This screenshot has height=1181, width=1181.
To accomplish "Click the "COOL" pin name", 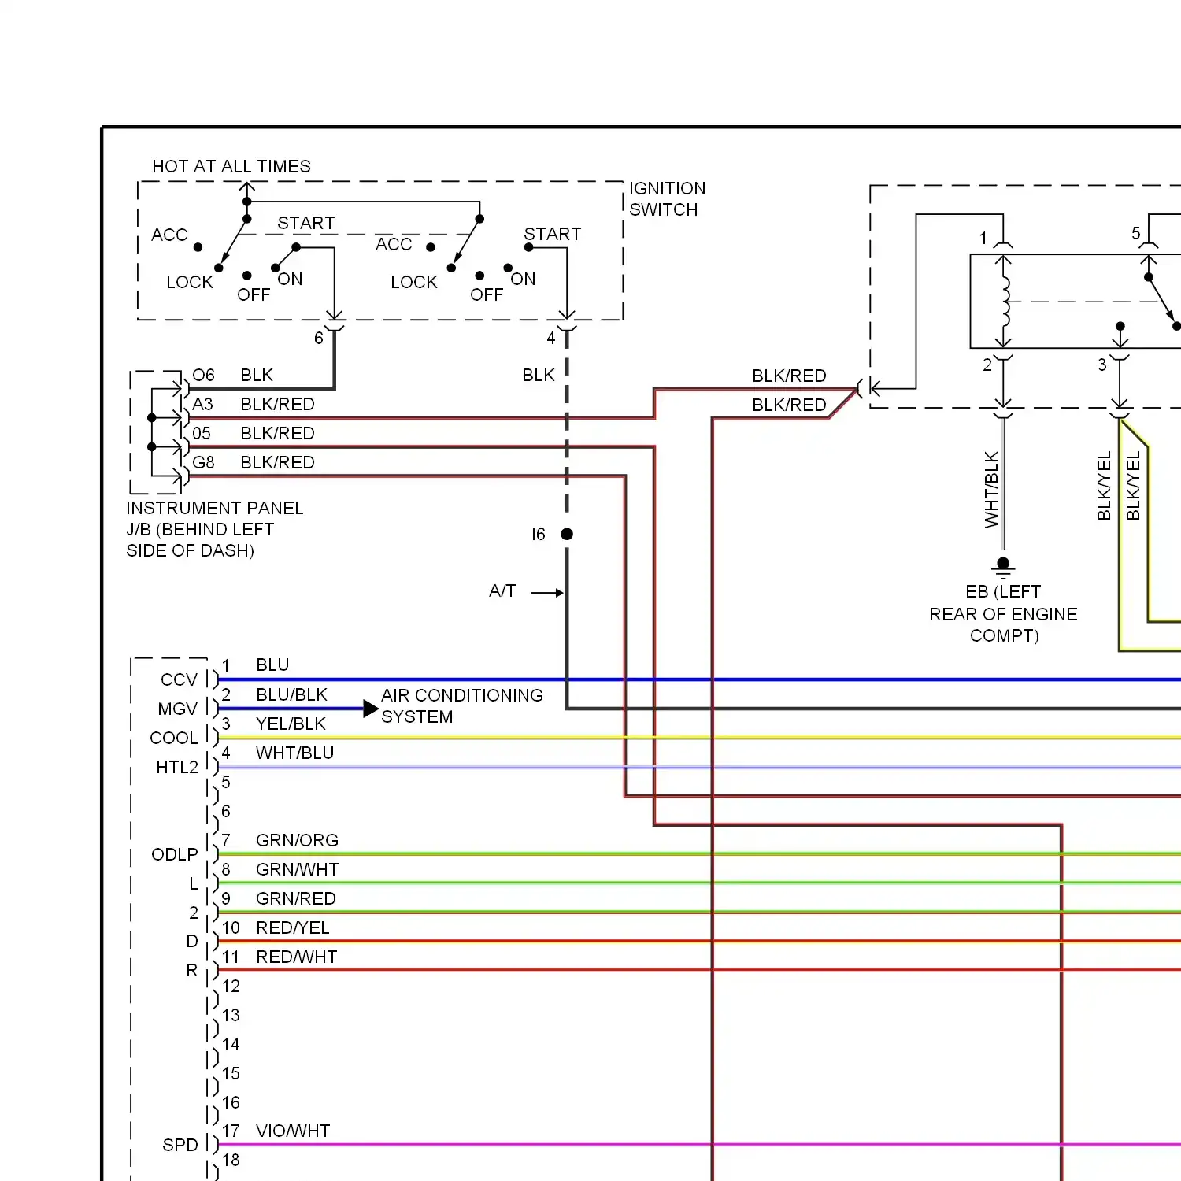I will point(174,738).
